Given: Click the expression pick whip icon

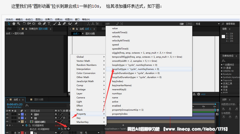Looking at the screenshot, I should click(65, 129).
